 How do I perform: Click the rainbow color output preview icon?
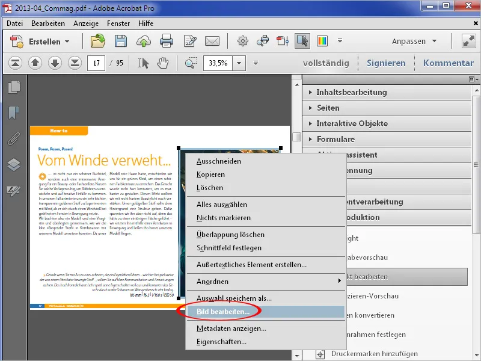(322, 41)
